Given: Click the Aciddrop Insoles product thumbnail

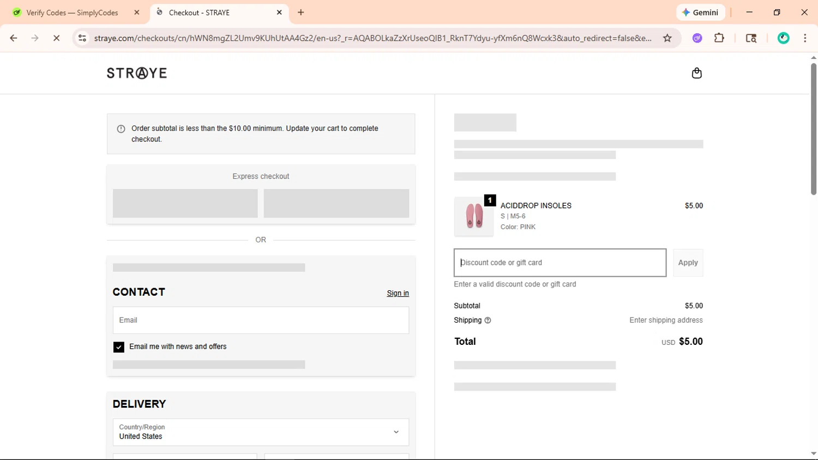Looking at the screenshot, I should pos(474,217).
